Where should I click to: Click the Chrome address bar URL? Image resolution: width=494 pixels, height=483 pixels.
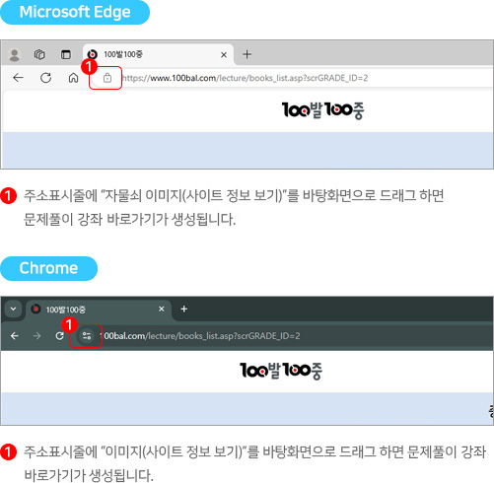pos(200,336)
